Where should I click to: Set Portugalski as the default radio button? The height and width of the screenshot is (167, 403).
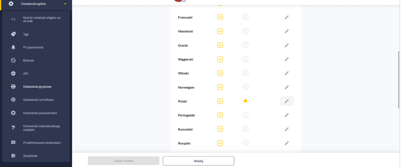click(245, 115)
